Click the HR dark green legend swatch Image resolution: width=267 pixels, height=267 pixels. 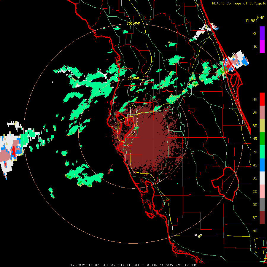click(262, 139)
